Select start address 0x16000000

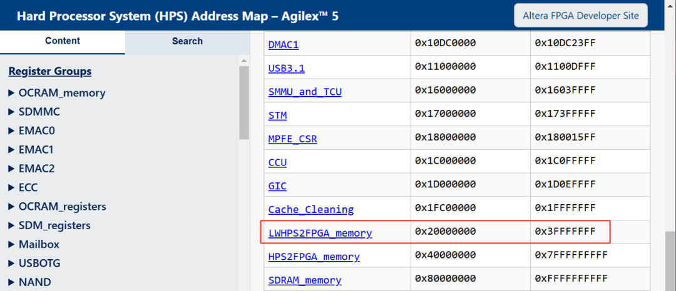(446, 91)
